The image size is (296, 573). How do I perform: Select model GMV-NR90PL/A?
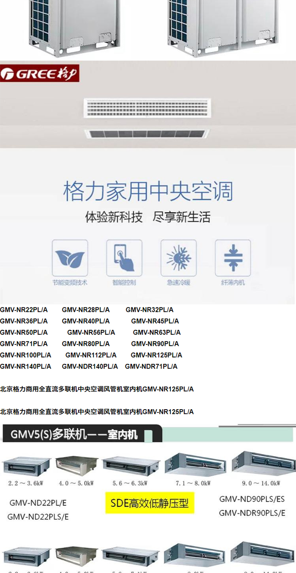click(x=155, y=344)
